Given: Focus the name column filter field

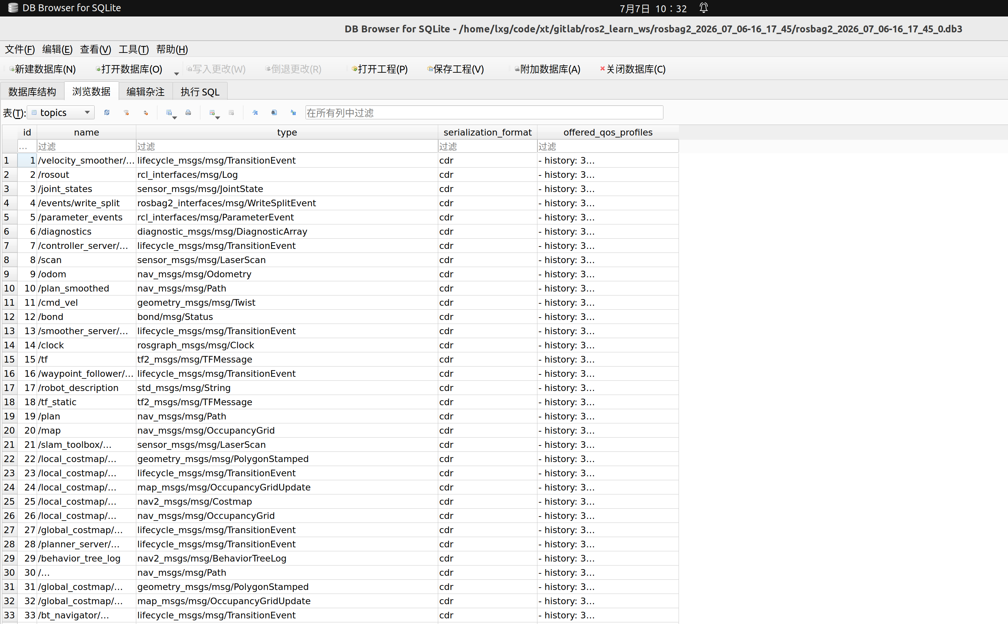Looking at the screenshot, I should pos(86,146).
